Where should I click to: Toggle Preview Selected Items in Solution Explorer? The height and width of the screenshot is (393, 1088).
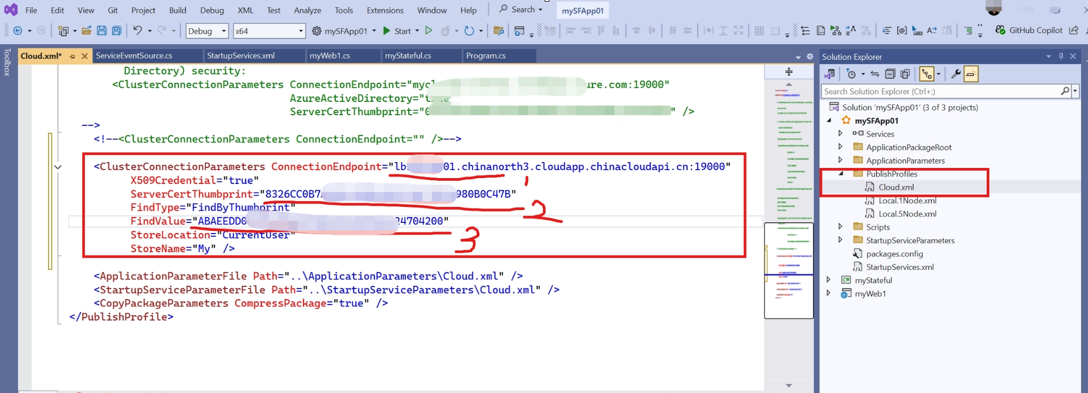point(971,74)
